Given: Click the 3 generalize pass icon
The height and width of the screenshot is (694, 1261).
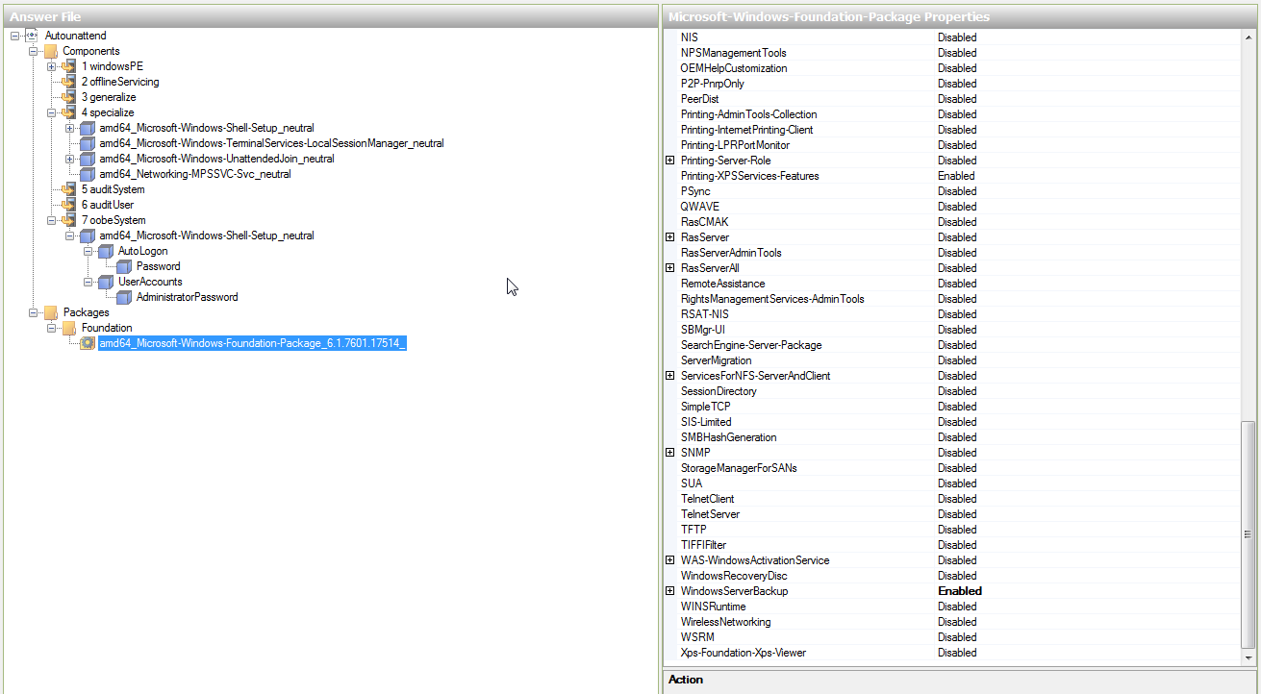Looking at the screenshot, I should point(68,97).
